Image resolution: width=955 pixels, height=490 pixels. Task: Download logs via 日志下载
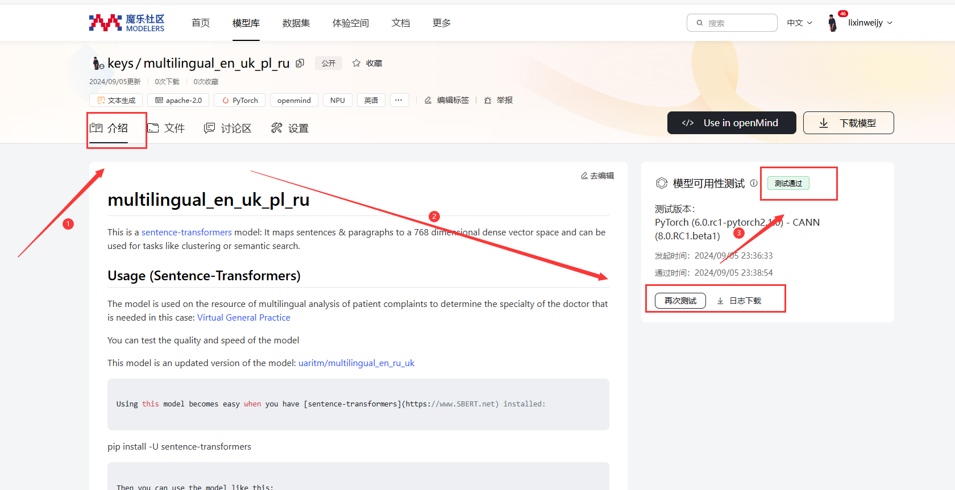(739, 301)
